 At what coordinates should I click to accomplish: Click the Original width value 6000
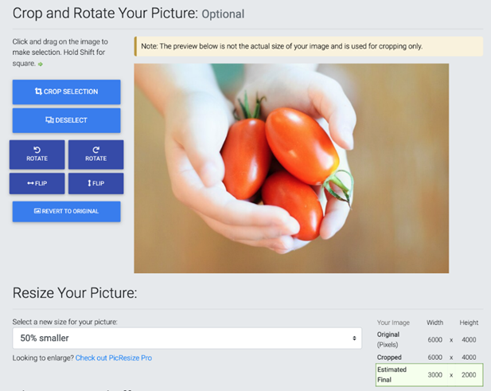pos(435,339)
